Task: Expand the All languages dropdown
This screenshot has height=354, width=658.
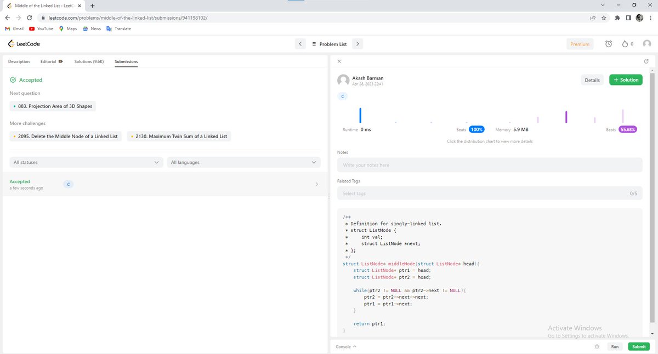Action: point(243,162)
